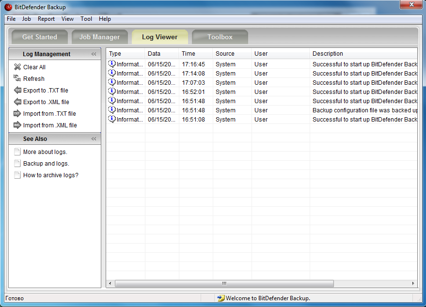Click the Import from .XML file icon
Viewport: 426px width, 307px height.
pyautogui.click(x=17, y=125)
